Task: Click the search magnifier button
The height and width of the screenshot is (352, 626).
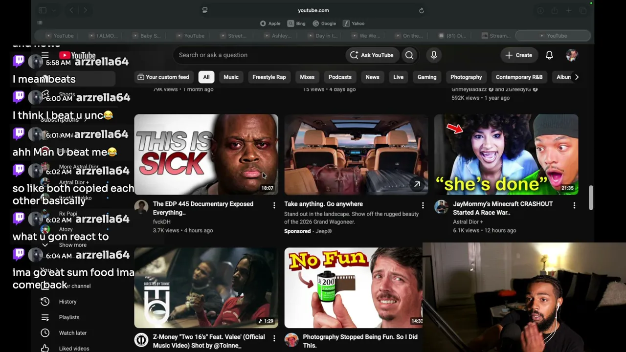Action: (409, 55)
